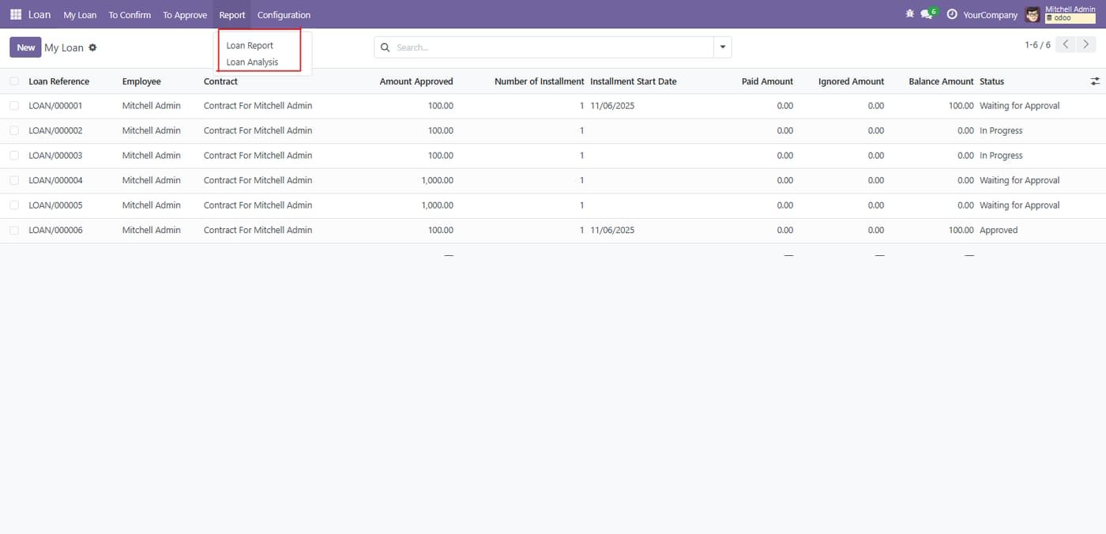The image size is (1106, 534).
Task: Check the LOAN/000005 row checkbox
Action: 14,205
